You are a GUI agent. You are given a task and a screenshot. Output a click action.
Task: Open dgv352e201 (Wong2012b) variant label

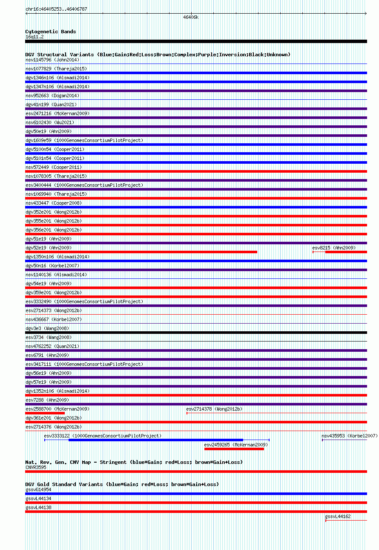pos(54,212)
